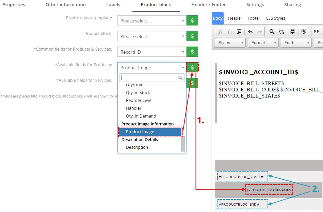Image resolution: width=323 pixels, height=212 pixels.
Task: Open the Product block template dropdown
Action: 152,21
